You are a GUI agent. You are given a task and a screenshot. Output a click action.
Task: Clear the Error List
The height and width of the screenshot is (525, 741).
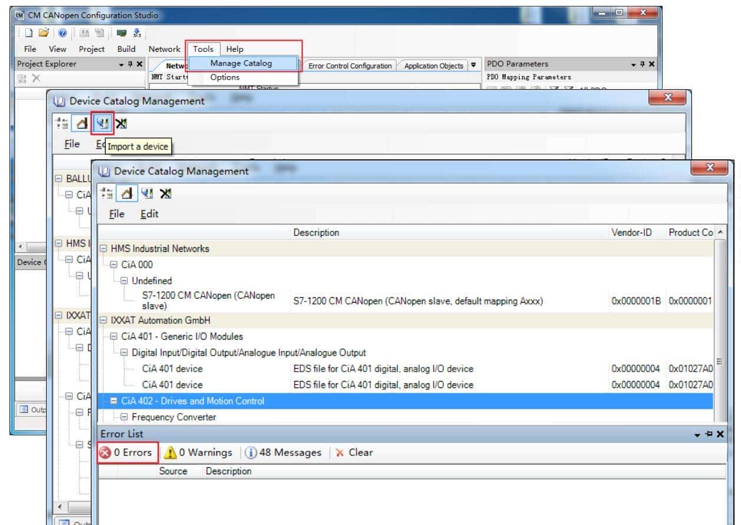coord(354,452)
